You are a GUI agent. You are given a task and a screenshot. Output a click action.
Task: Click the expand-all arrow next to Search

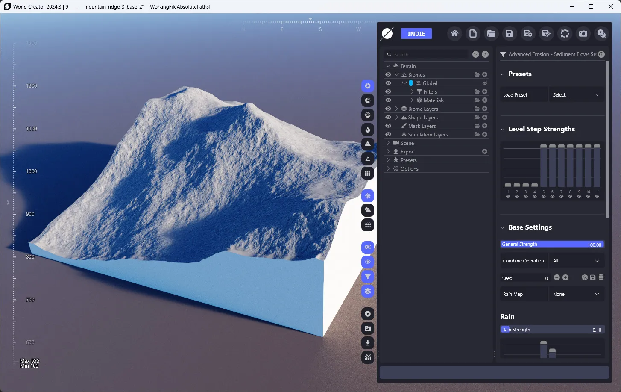[x=485, y=54]
